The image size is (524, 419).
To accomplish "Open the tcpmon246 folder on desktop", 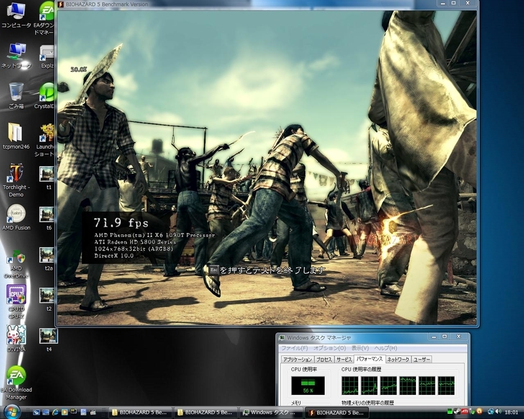I will (x=16, y=136).
